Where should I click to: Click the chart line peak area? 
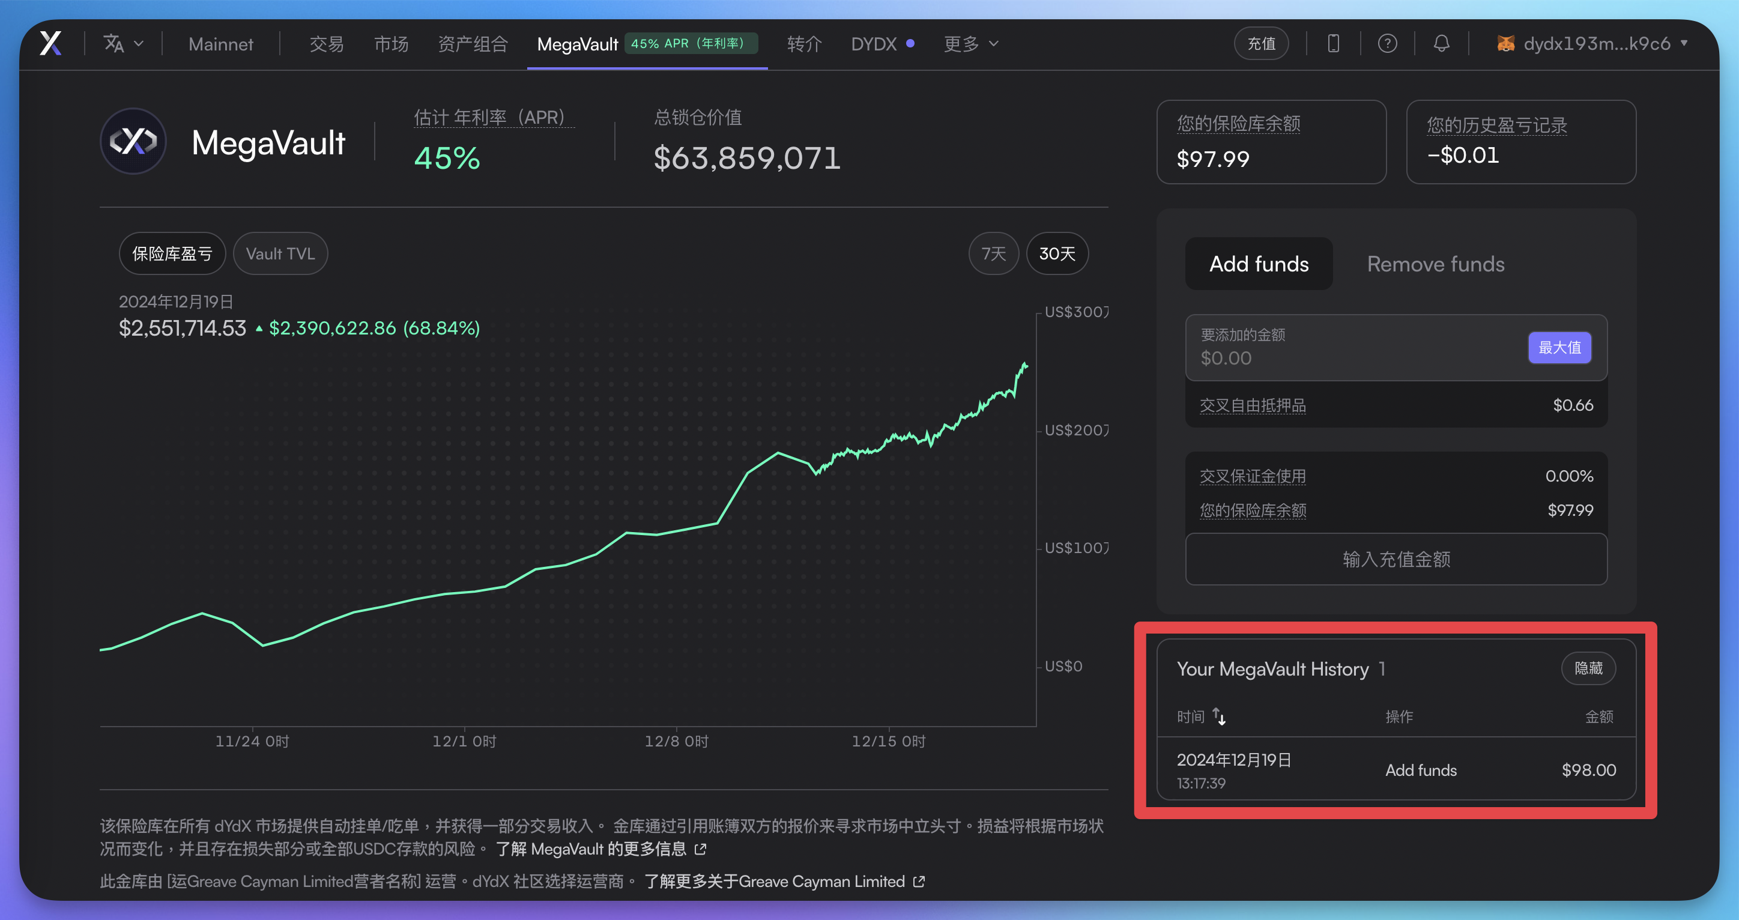1025,366
